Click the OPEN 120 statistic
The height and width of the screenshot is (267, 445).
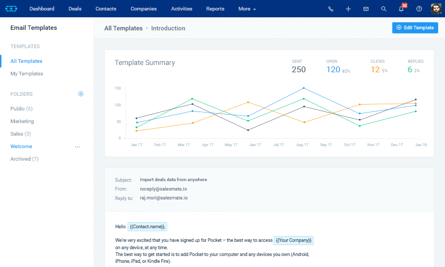(x=338, y=66)
